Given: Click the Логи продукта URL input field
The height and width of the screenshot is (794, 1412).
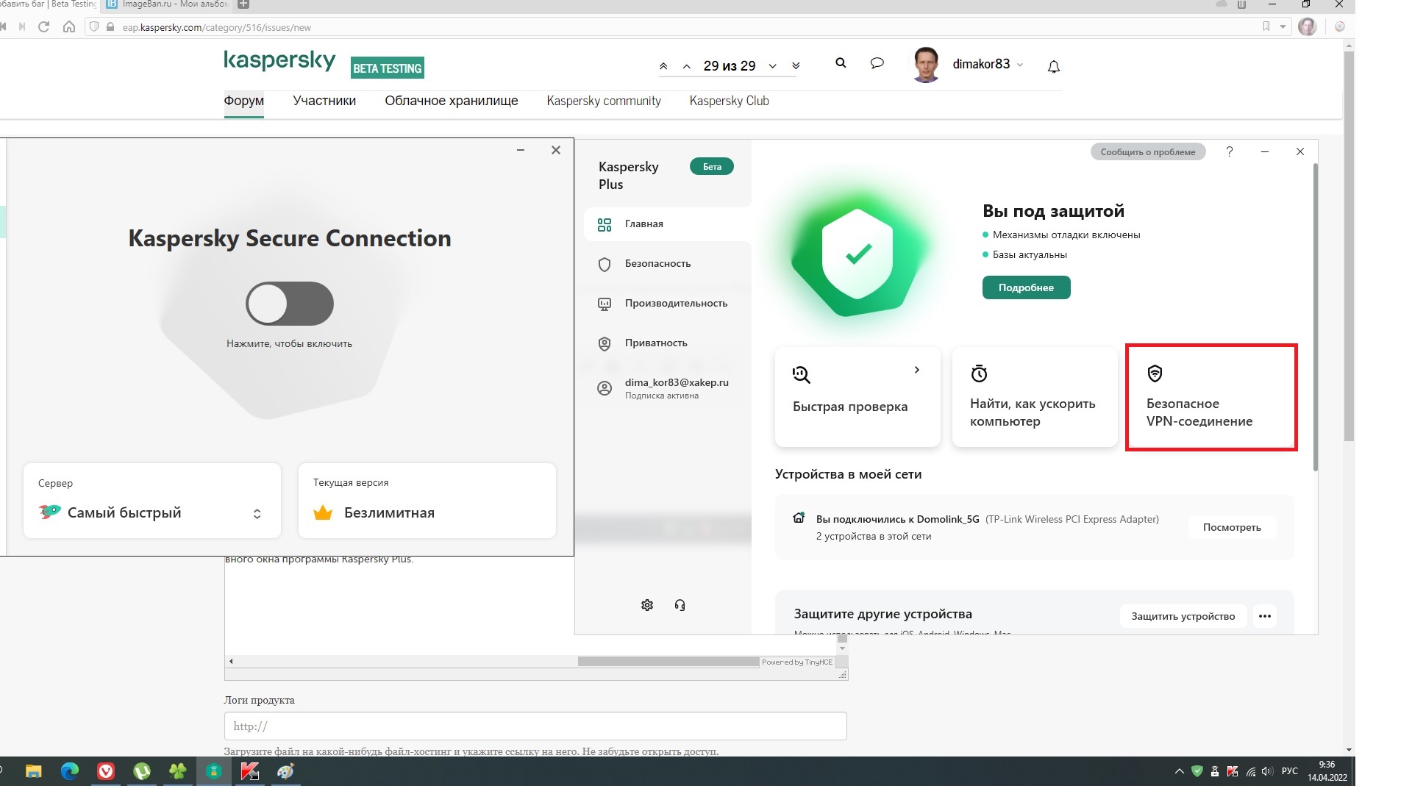Looking at the screenshot, I should click(x=535, y=726).
